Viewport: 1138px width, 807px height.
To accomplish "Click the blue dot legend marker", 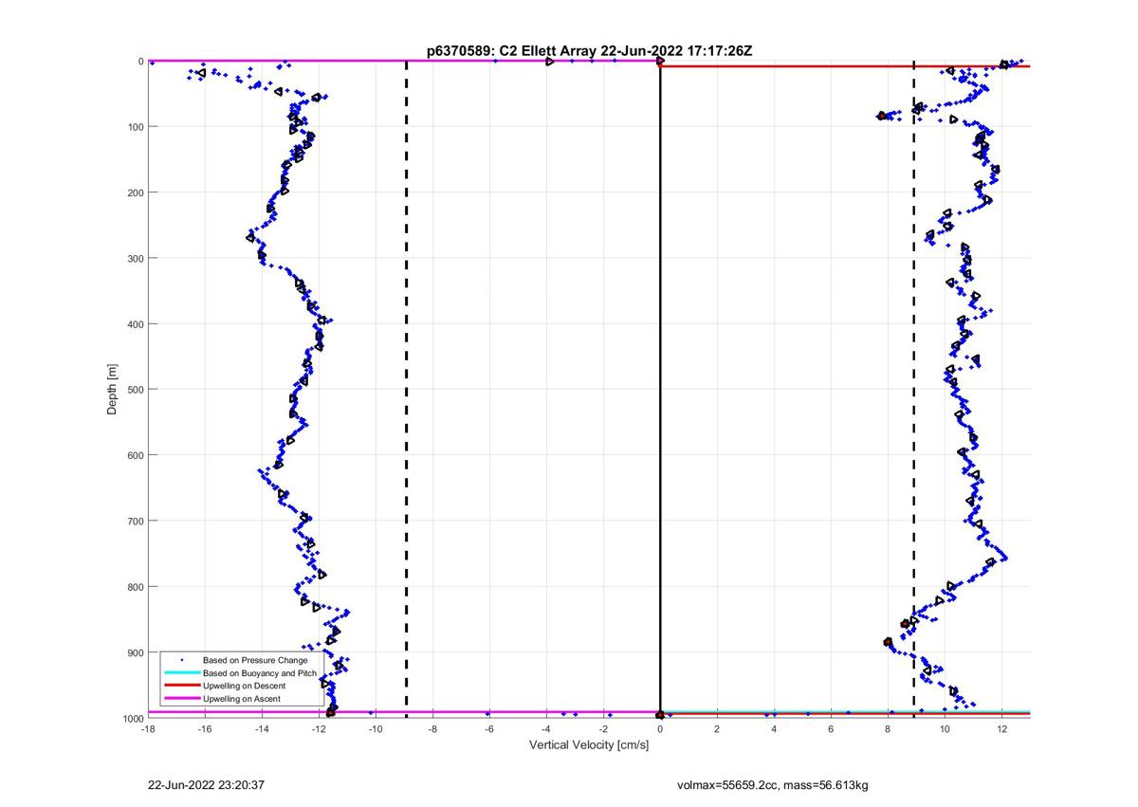I will click(x=181, y=660).
